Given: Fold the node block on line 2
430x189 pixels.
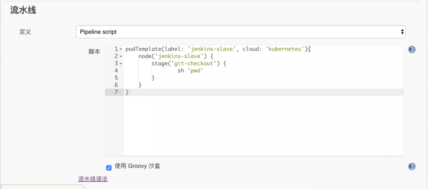Looking at the screenshot, I should (121, 57).
